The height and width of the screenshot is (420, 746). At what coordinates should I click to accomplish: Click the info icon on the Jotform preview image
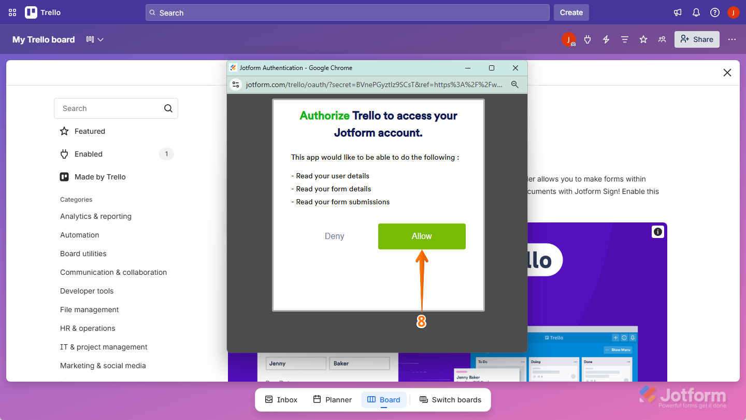click(x=657, y=232)
